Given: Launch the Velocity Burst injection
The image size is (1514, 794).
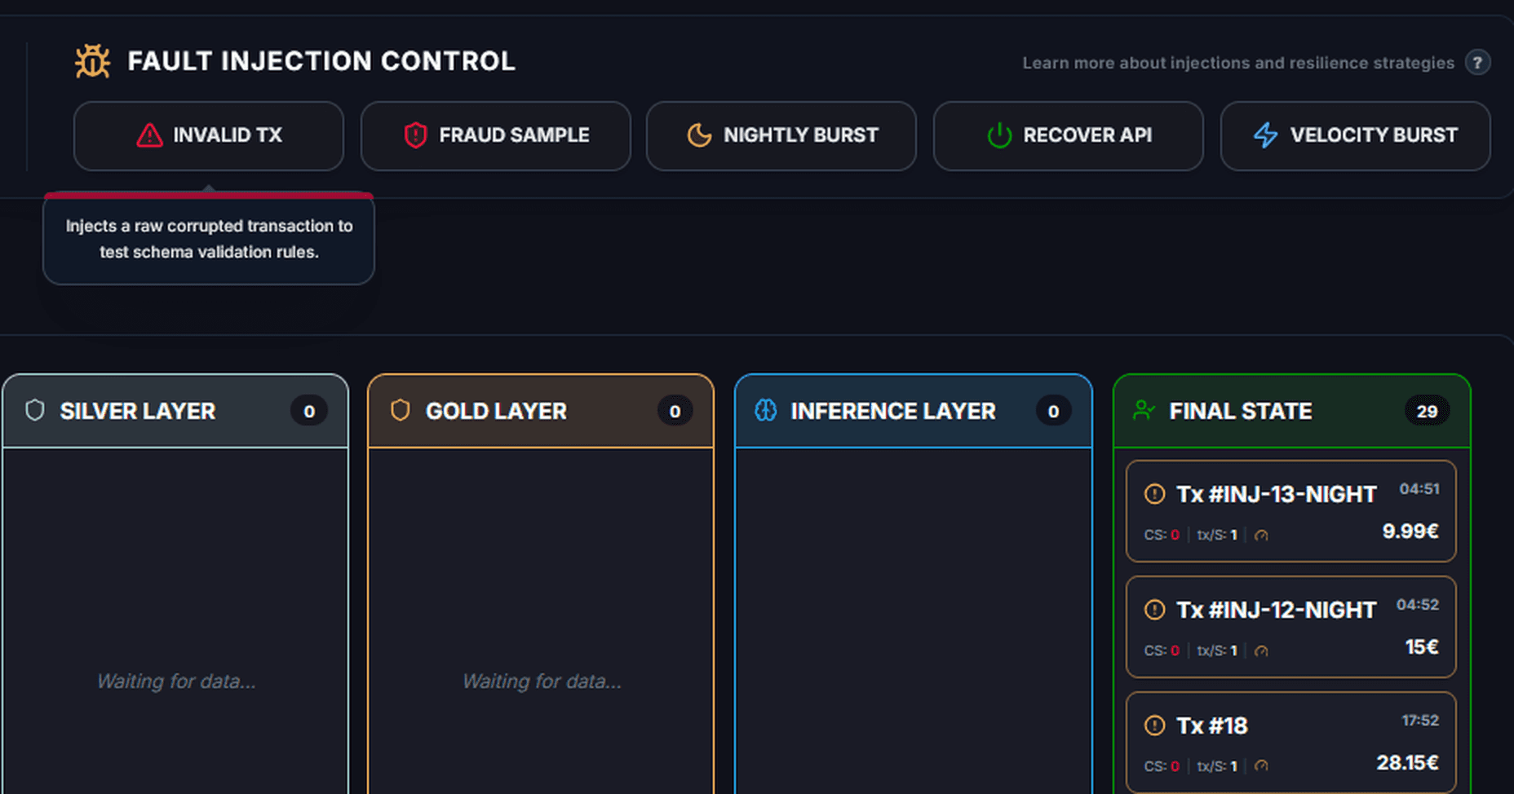Looking at the screenshot, I should click(x=1356, y=135).
